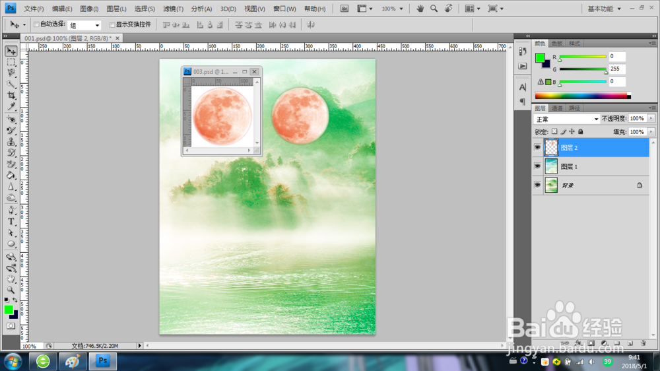Select the Hand tool in toolbox
This screenshot has height=371, width=660.
tap(11, 279)
